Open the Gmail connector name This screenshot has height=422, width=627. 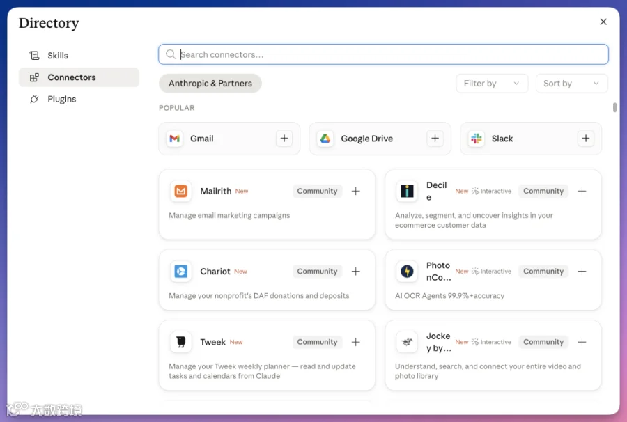[x=201, y=139]
